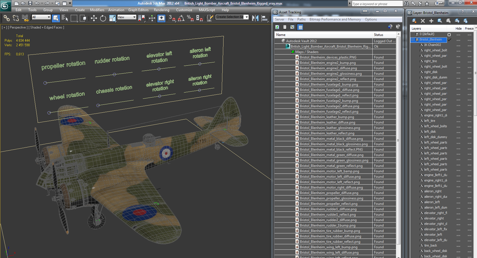This screenshot has height=258, width=477.
Task: Click the Shaded + Edged Faces viewport label
Action: pos(47,27)
